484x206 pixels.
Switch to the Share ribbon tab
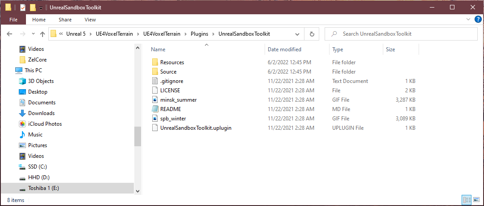[x=65, y=20]
